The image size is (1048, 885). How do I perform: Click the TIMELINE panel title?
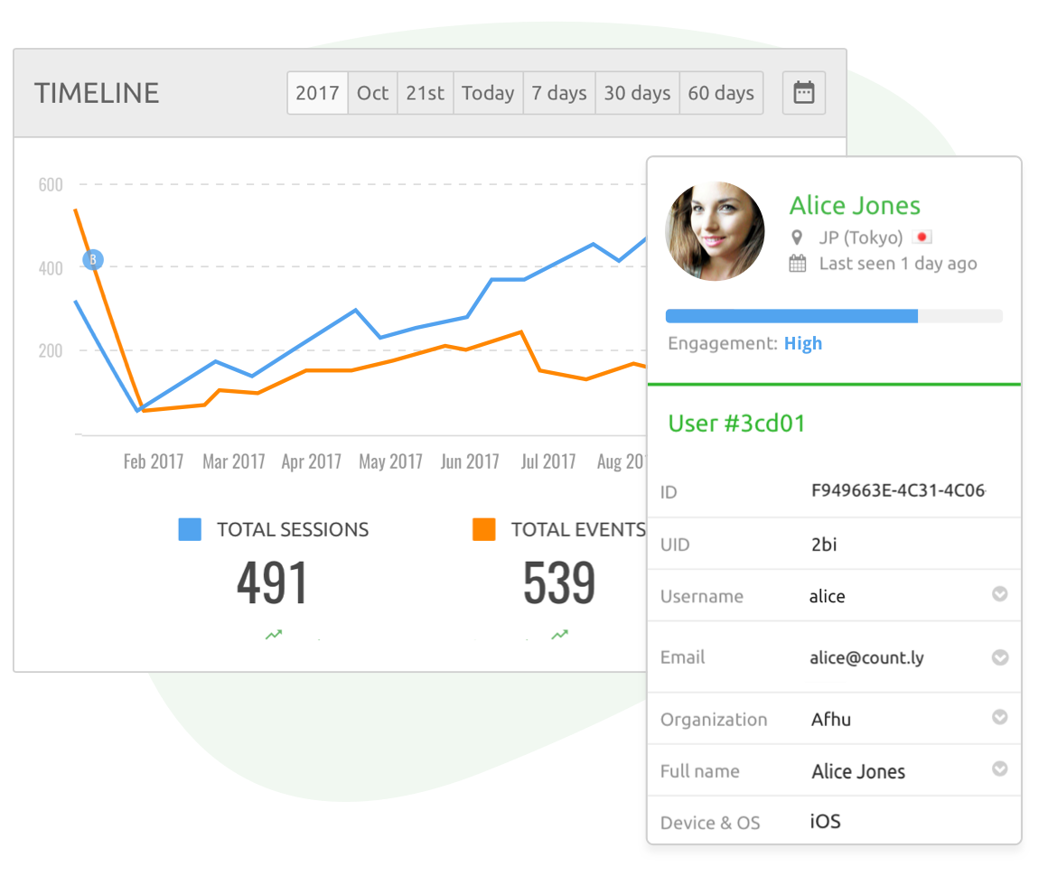coord(97,94)
